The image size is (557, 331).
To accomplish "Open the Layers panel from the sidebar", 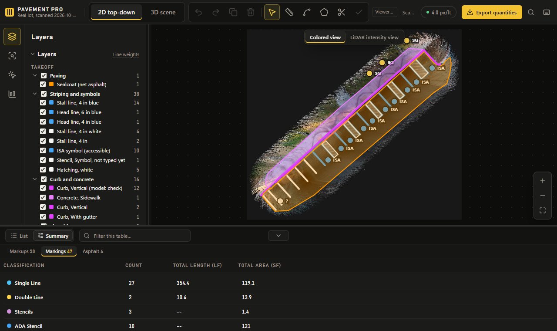I will point(12,37).
